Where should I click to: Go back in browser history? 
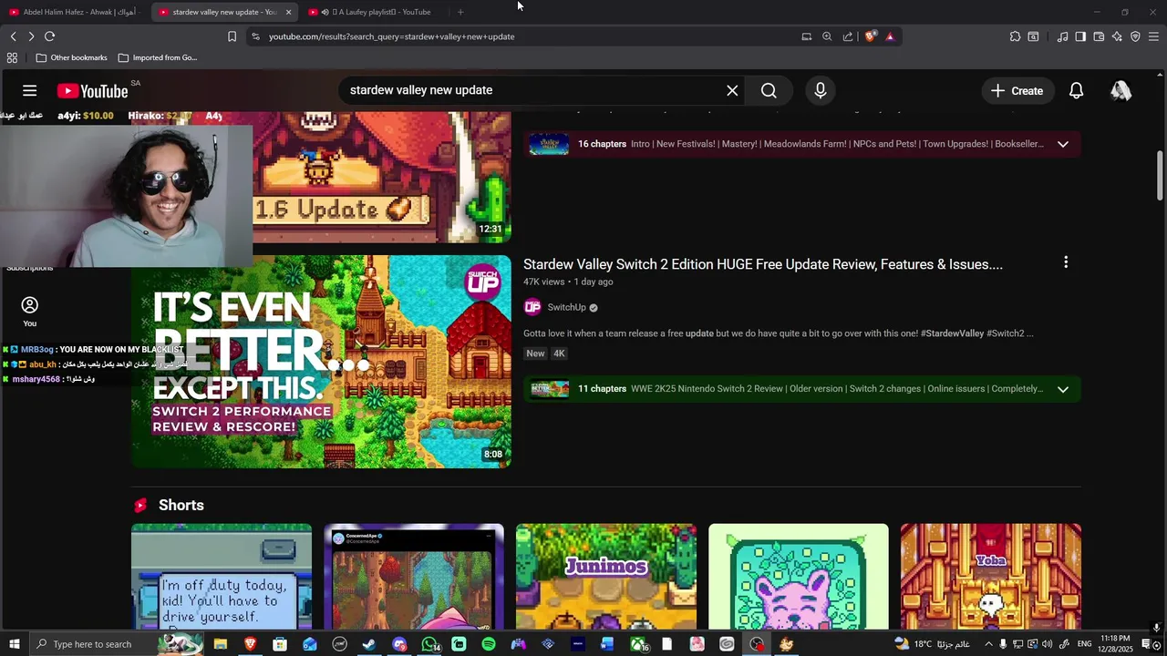13,36
